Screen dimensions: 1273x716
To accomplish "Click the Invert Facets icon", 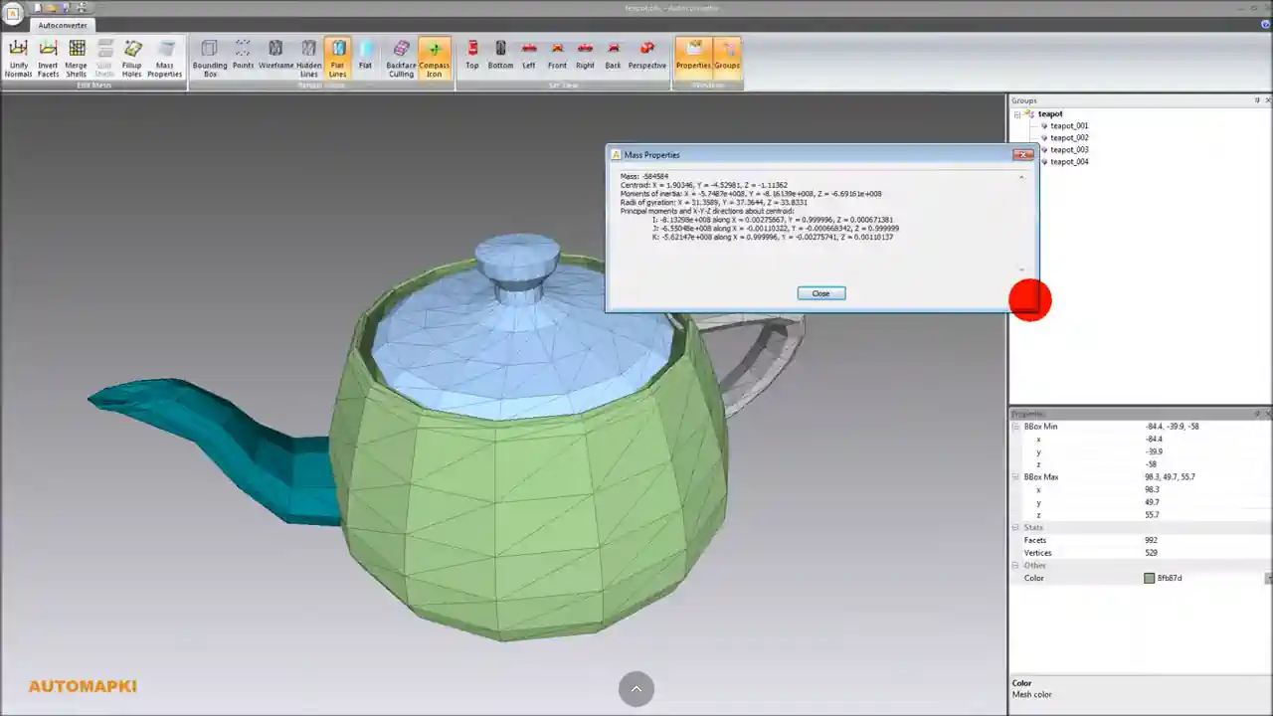I will (x=47, y=57).
